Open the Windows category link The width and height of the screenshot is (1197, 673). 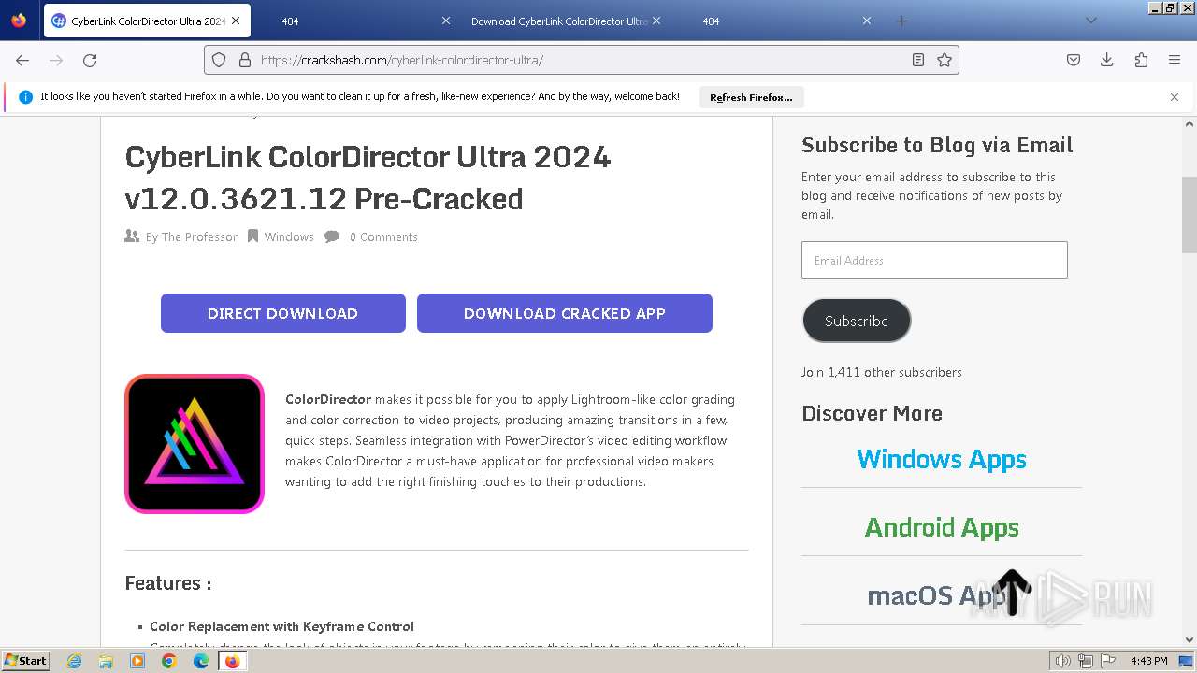point(289,237)
